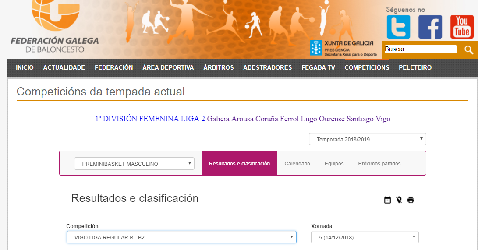Viewport: 478px width, 250px height.
Task: Focus the Buscar search input field
Action: pos(420,49)
